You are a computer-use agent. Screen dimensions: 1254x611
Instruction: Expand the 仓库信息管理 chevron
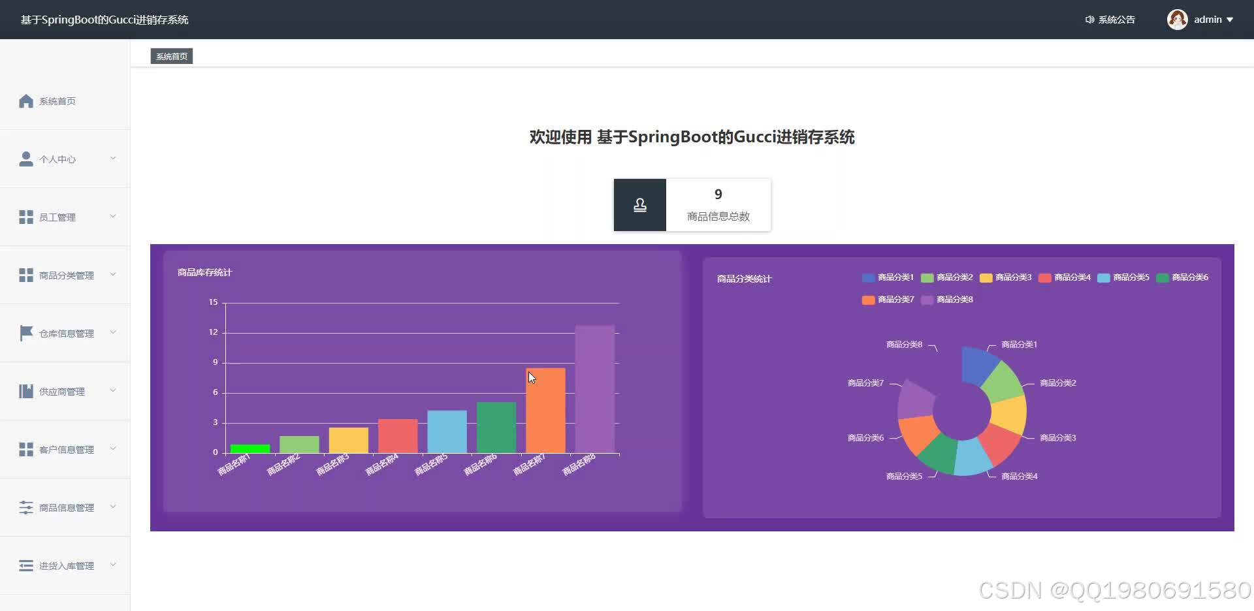[113, 332]
